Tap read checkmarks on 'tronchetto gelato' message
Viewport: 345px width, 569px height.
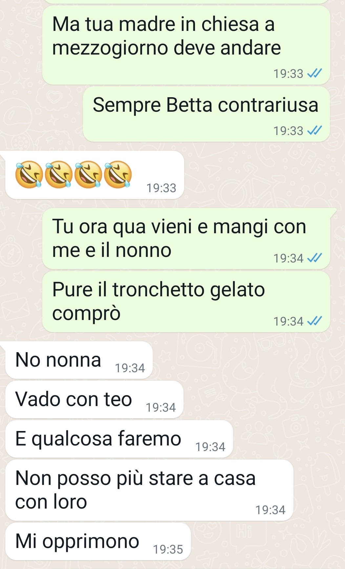click(x=314, y=321)
